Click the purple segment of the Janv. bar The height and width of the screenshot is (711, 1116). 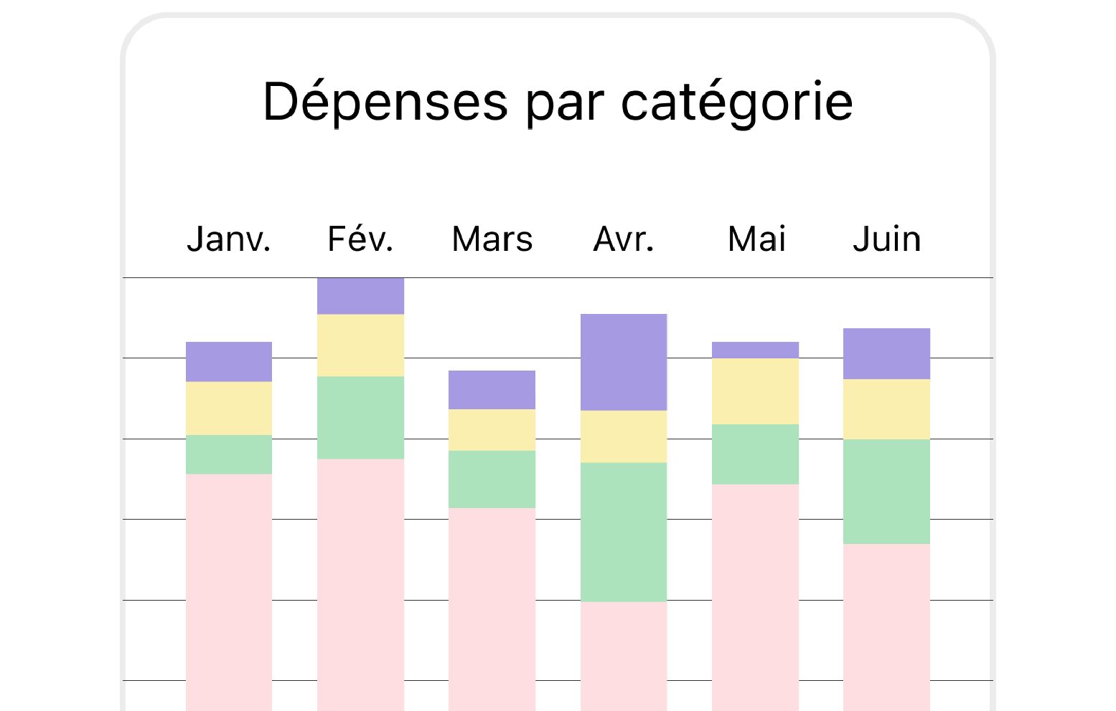tap(228, 361)
